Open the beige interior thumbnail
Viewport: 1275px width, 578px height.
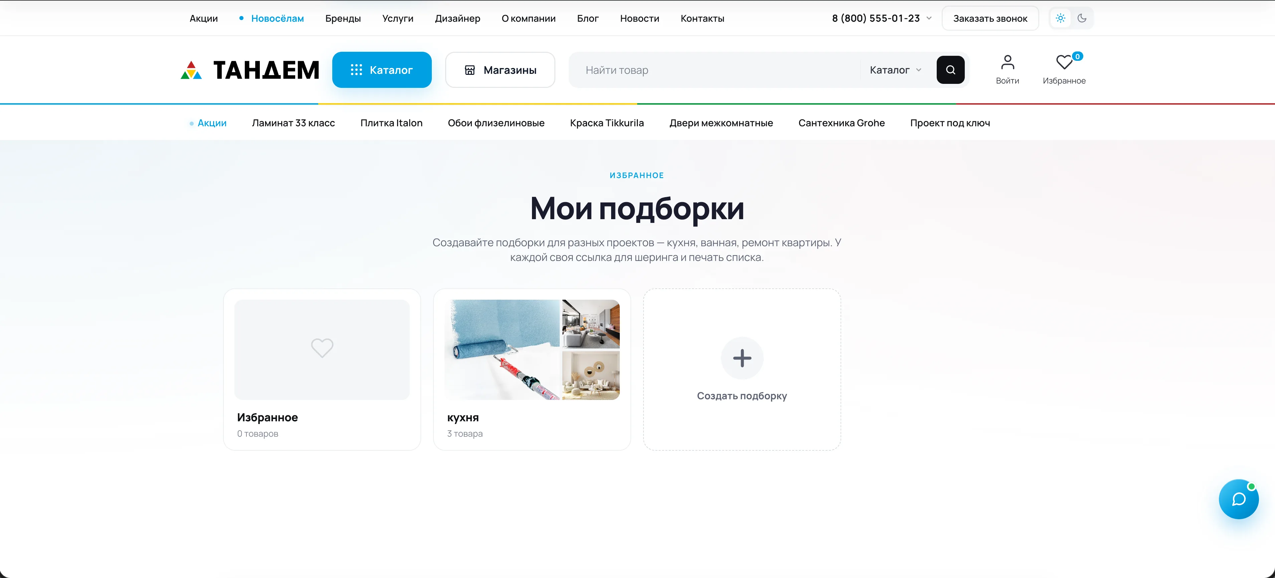(x=590, y=376)
